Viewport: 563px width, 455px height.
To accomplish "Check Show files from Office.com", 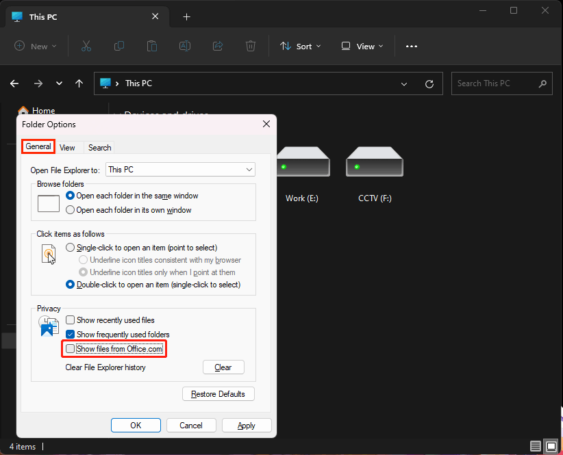I will (x=71, y=348).
